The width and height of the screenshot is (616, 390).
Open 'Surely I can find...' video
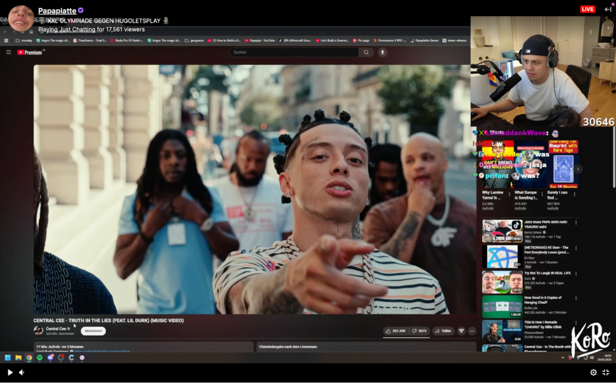click(563, 165)
